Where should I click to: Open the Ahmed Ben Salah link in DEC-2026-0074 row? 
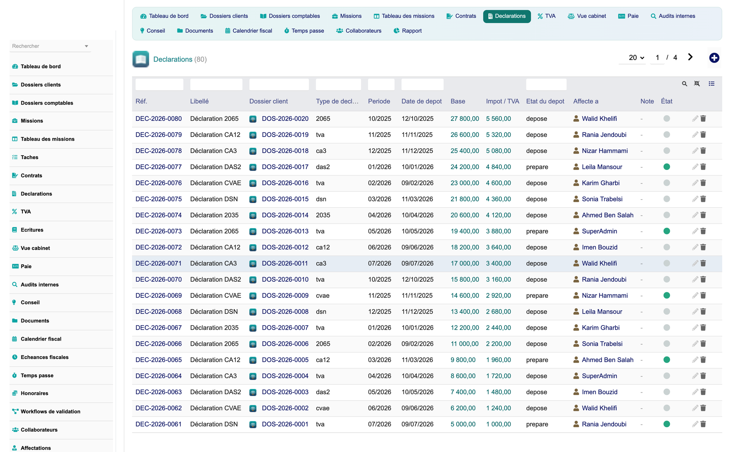[608, 215]
